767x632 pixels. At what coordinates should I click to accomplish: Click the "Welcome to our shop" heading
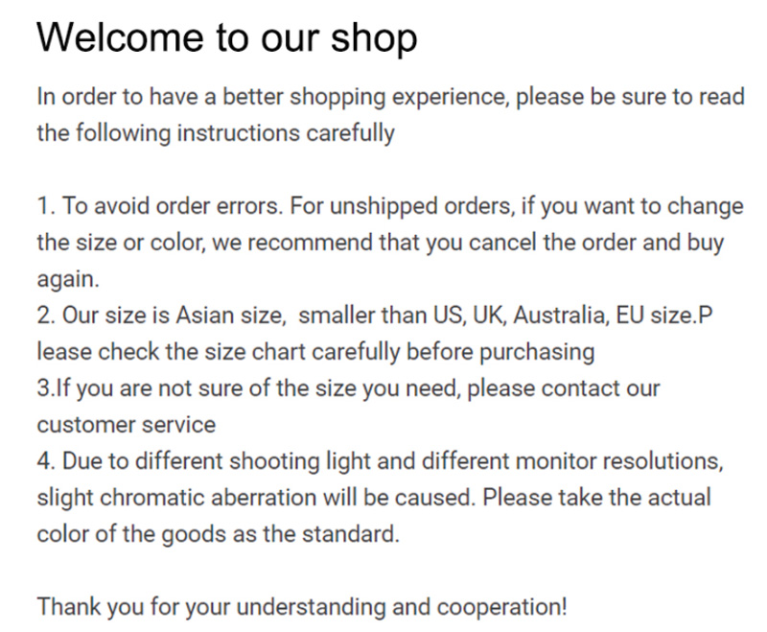point(226,38)
